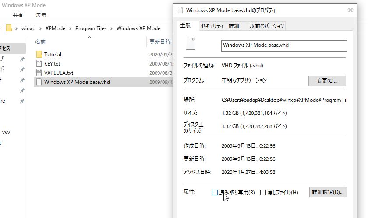Click the アクセス日時 value 2020年1月27日

click(x=248, y=172)
